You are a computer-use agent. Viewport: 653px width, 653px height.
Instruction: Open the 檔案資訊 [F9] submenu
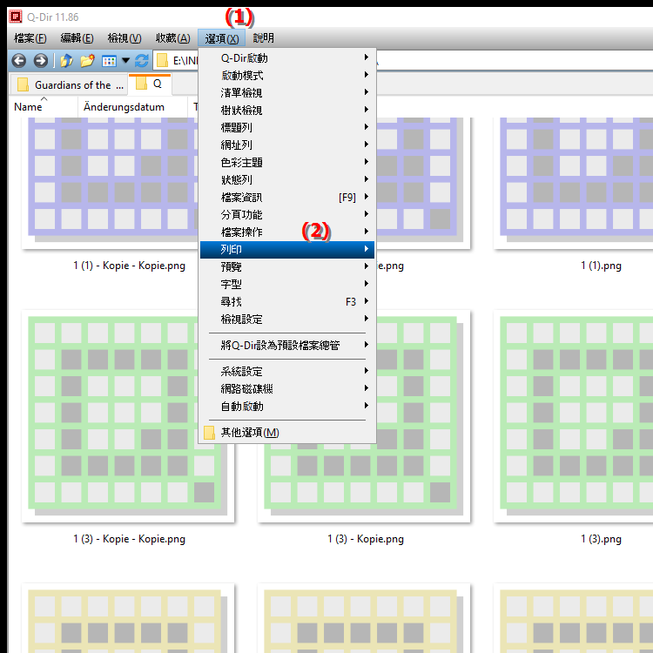tap(287, 198)
